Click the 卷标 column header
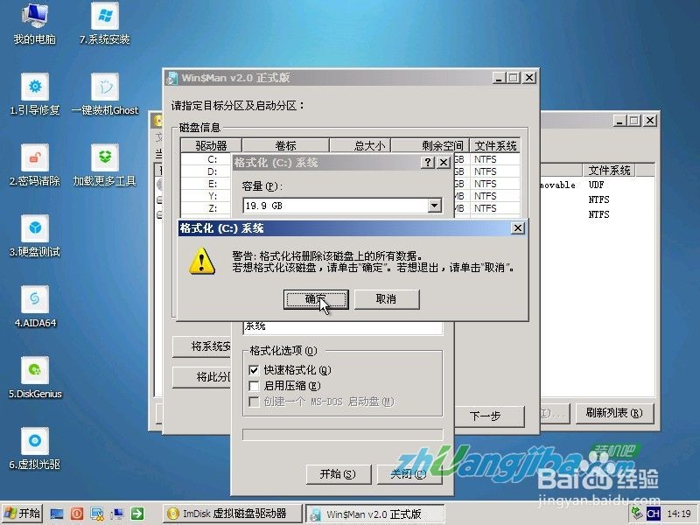The width and height of the screenshot is (700, 525). pos(286,145)
